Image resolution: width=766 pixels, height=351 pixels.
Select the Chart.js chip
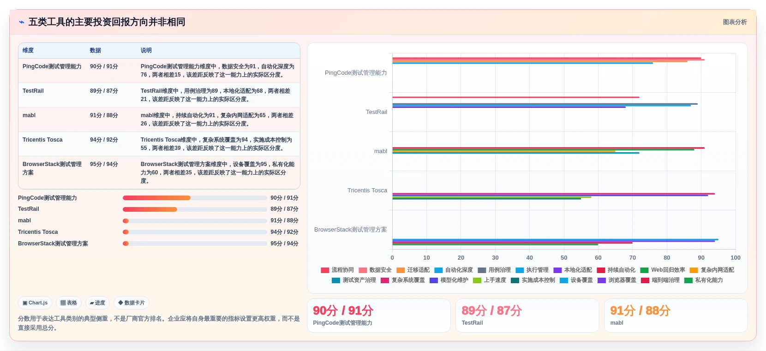35,303
